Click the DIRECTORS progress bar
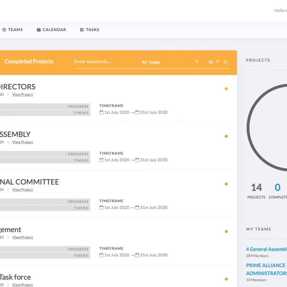The width and height of the screenshot is (287, 287). (45, 106)
